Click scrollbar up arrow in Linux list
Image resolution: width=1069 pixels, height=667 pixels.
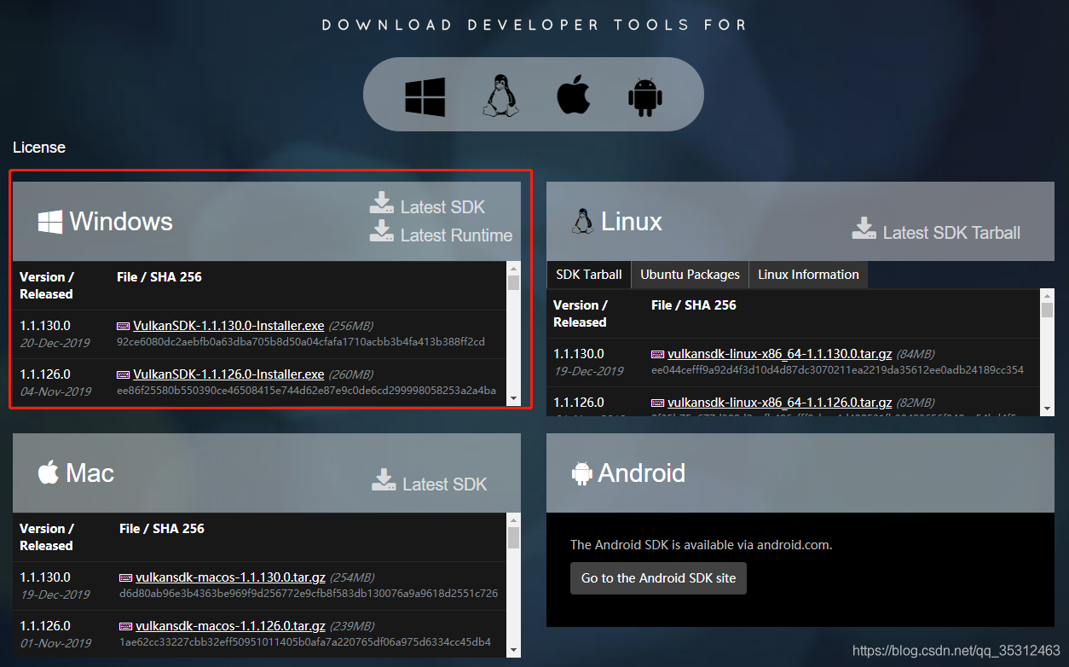pyautogui.click(x=1048, y=295)
